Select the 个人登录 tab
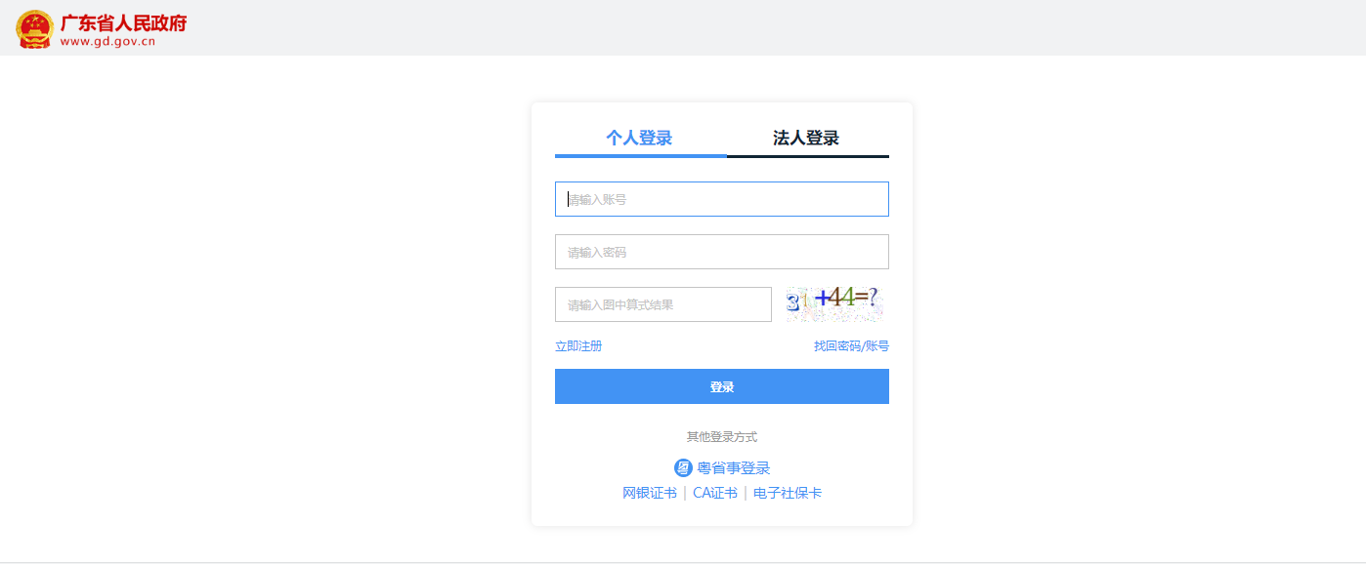The height and width of the screenshot is (564, 1366). click(640, 138)
